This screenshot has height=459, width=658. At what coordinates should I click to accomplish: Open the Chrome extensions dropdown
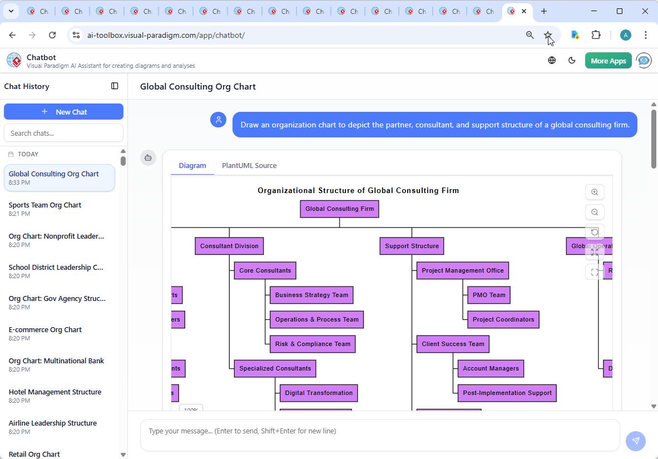click(x=596, y=34)
